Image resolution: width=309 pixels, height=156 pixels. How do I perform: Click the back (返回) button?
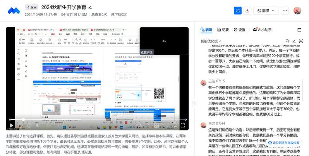coord(32,7)
